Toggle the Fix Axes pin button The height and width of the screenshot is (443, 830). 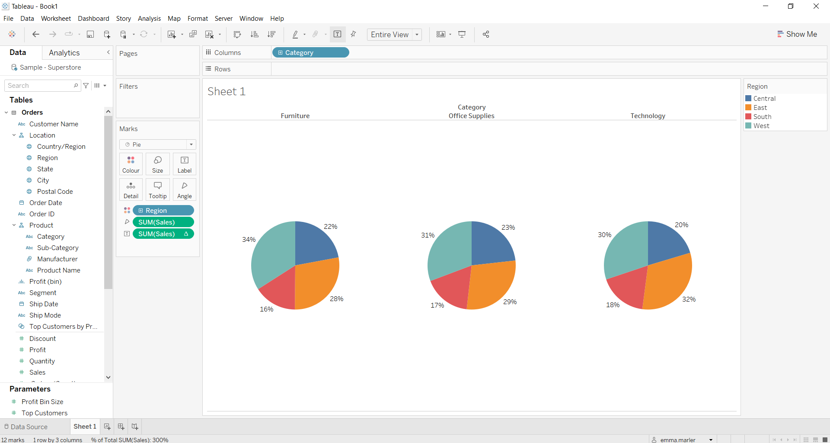(x=354, y=35)
